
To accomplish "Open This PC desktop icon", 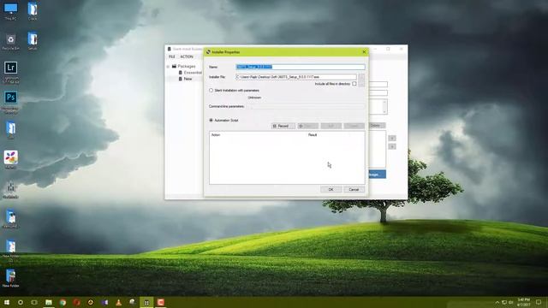I will (x=10, y=11).
